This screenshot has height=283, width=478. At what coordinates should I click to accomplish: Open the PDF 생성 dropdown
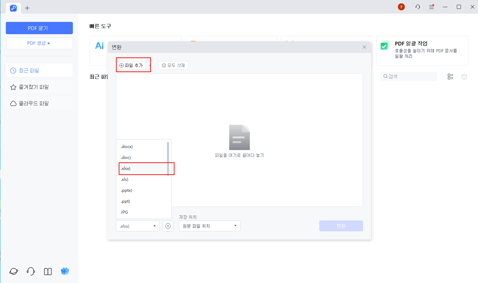pos(39,43)
